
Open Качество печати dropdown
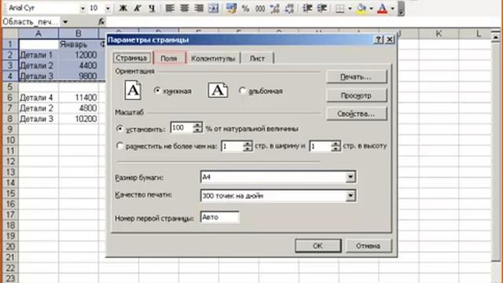click(351, 196)
